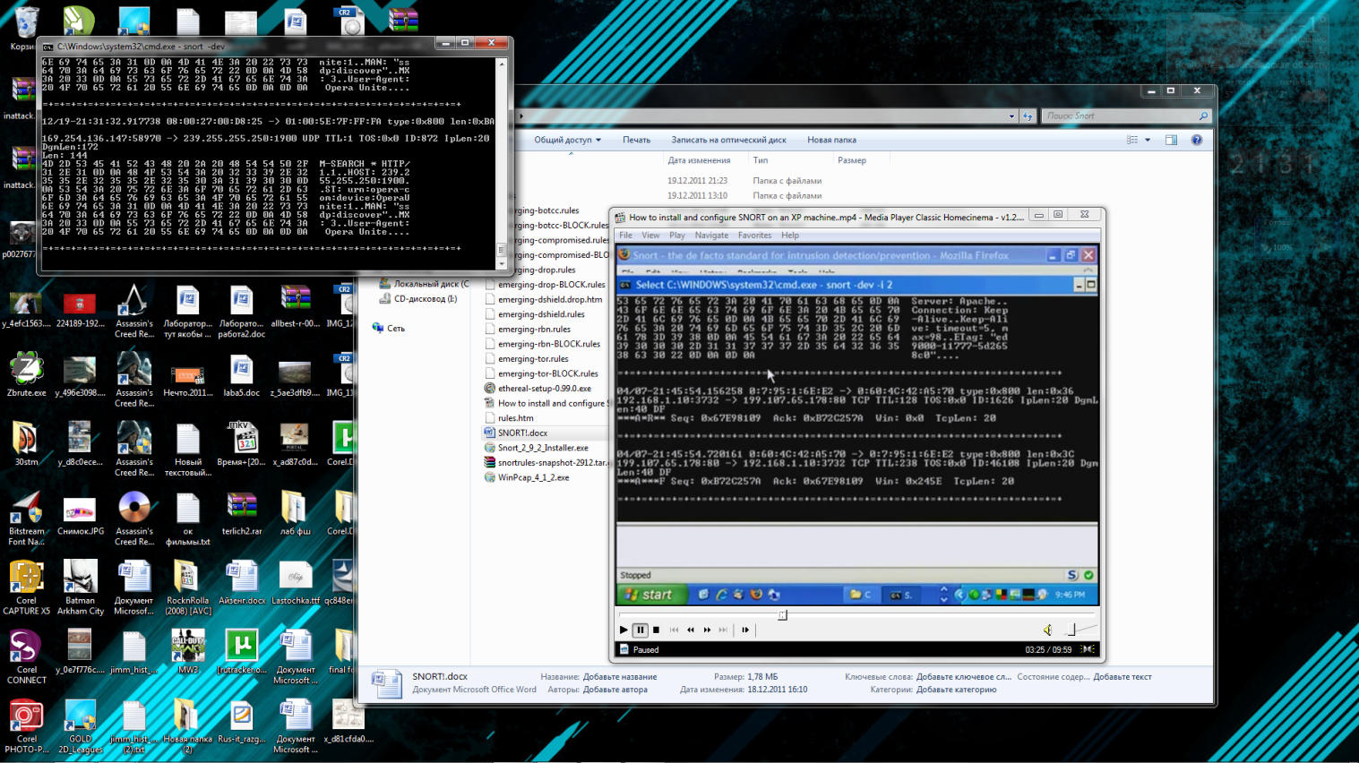Viewport: 1359px width, 763px height.
Task: Select the rules.htm file
Action: 515,418
